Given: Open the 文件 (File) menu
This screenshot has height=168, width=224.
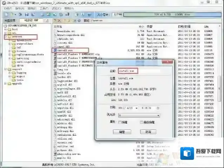Looking at the screenshot, I should point(7,8).
